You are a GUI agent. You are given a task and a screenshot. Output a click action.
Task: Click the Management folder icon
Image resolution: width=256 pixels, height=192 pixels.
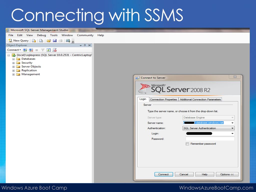[18, 74]
